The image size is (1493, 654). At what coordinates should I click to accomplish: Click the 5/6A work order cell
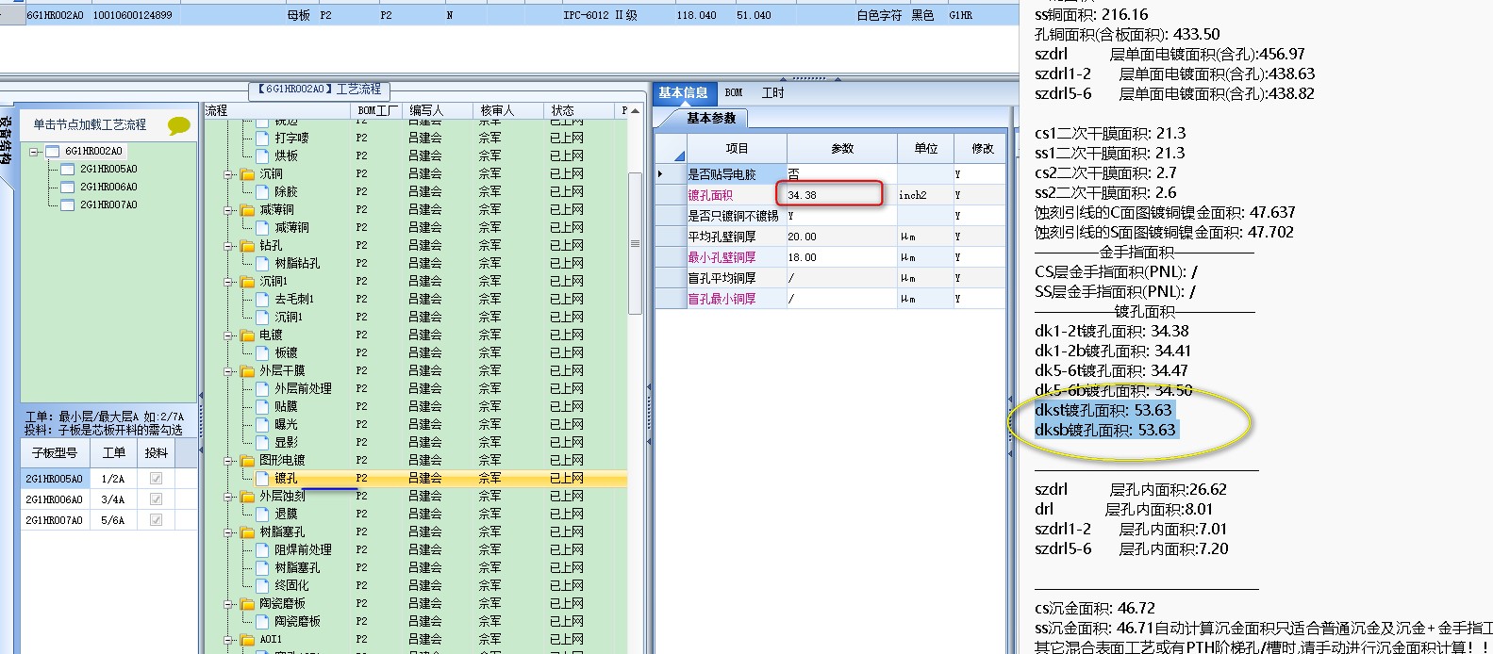pyautogui.click(x=113, y=520)
